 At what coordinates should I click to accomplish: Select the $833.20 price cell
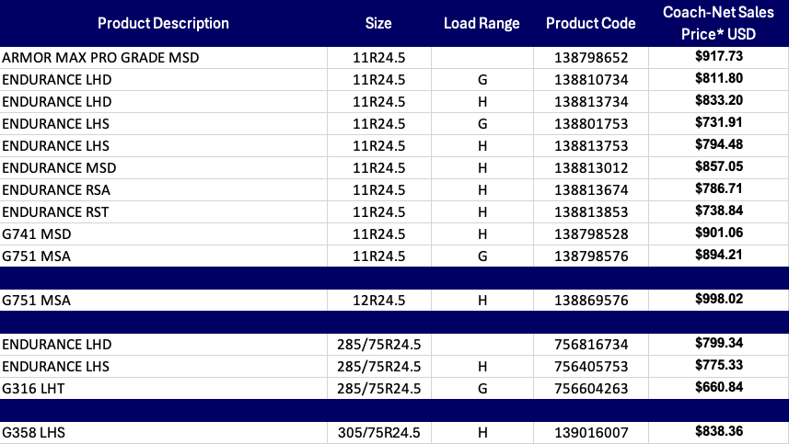tap(719, 101)
